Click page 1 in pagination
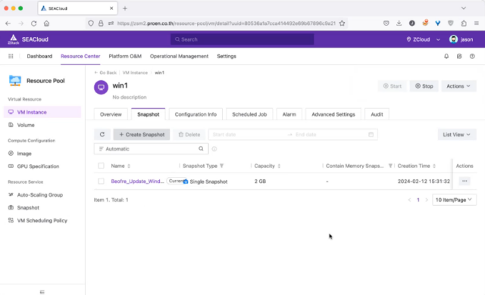 [x=418, y=200]
